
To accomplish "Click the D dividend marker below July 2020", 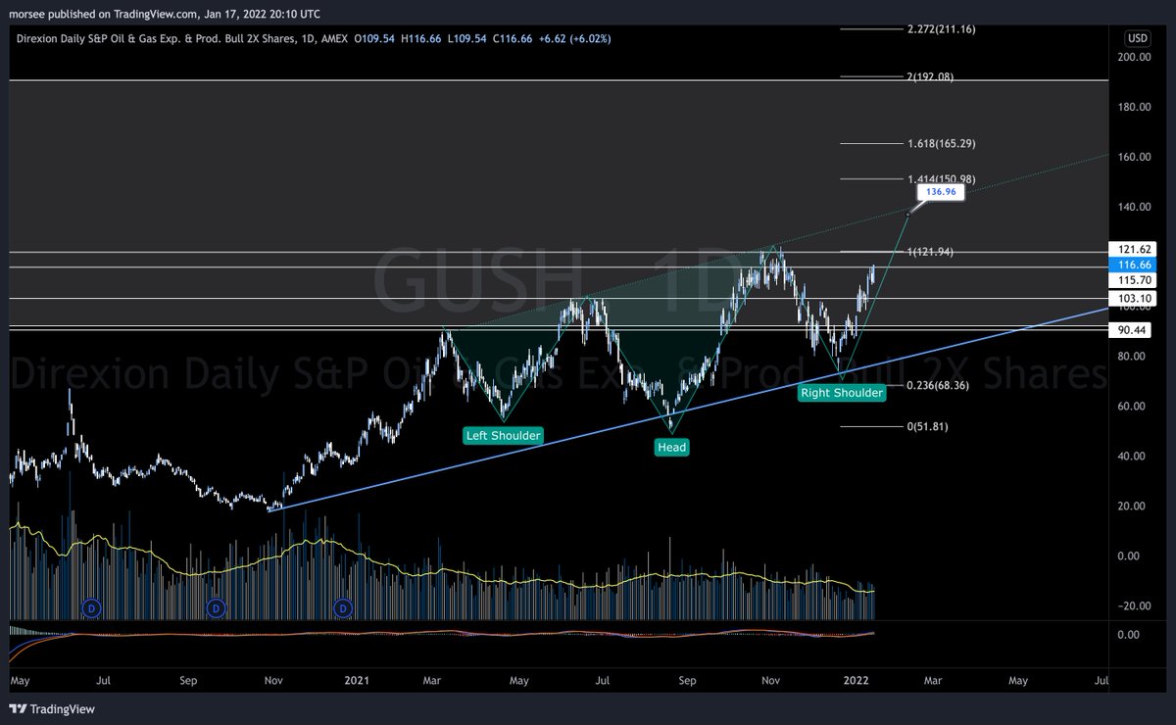I will 91,607.
